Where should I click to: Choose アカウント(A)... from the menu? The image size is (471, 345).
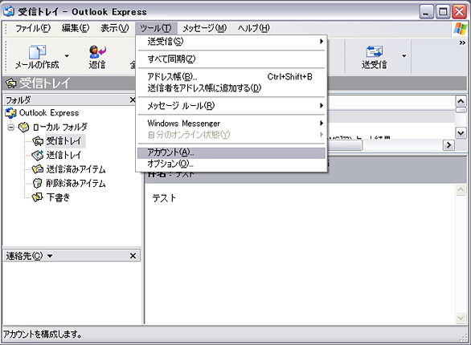click(x=231, y=153)
